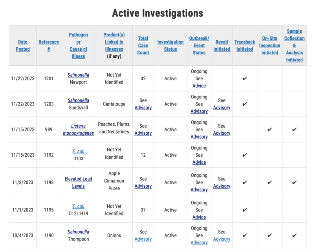Open Outbreak Status Advisory for Cantaloupe row
The width and height of the screenshot is (315, 252).
(199, 111)
